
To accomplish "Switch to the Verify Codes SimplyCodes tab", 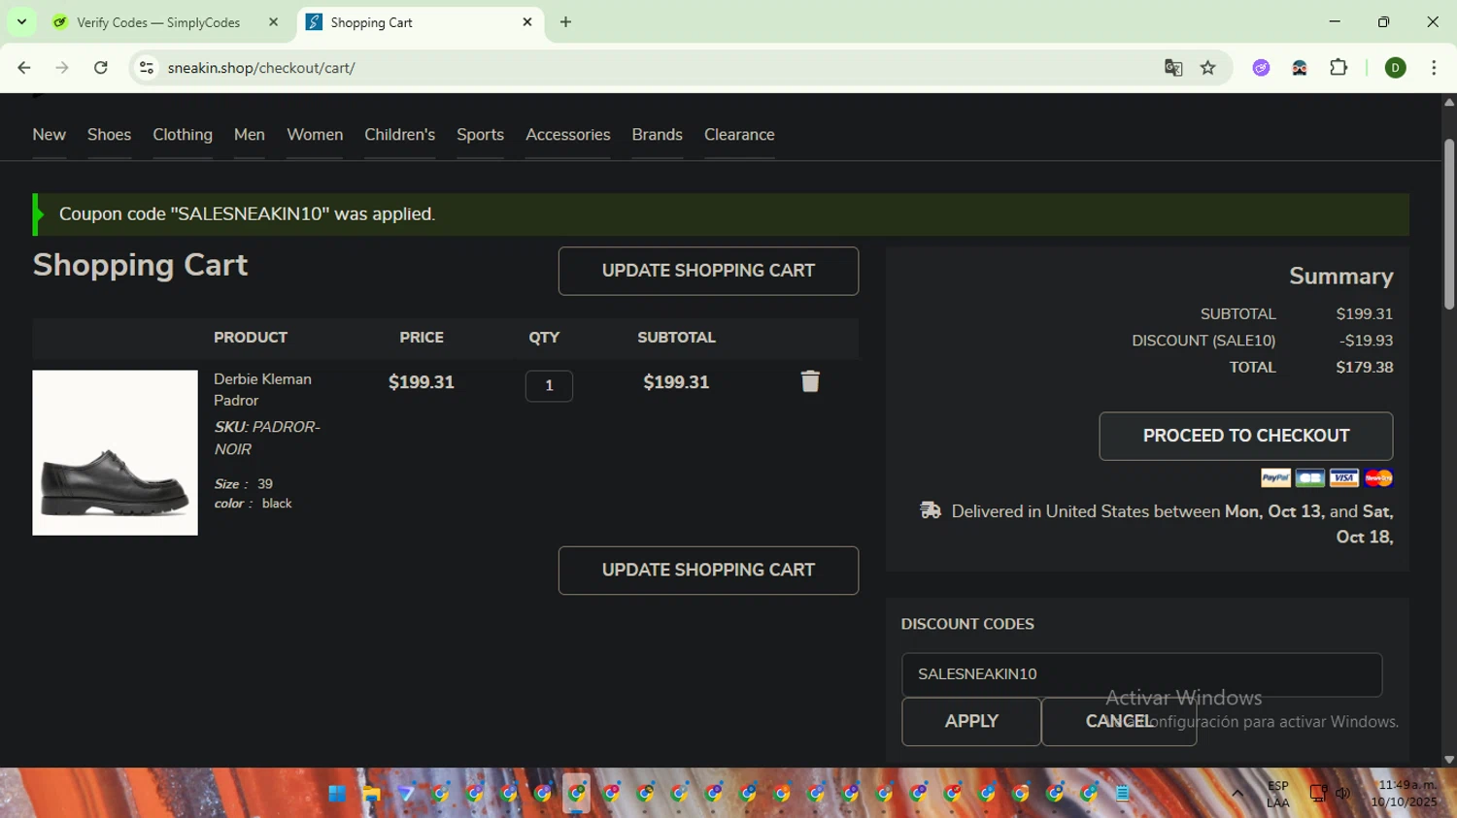I will pos(158,22).
